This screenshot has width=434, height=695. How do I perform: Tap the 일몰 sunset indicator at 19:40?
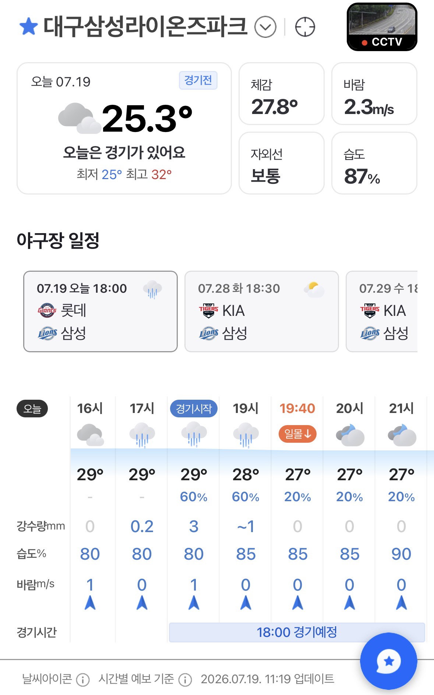point(297,434)
